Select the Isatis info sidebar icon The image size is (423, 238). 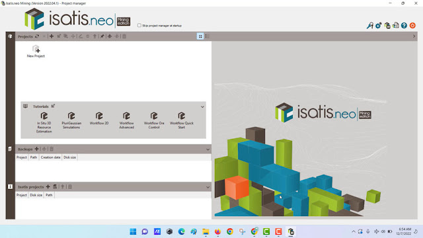tap(11, 186)
